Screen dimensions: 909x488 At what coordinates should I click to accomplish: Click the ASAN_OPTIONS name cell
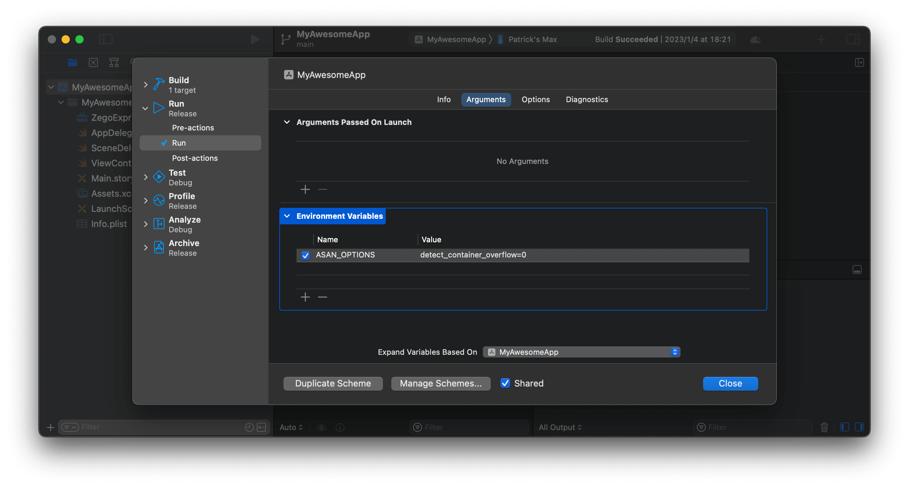[345, 255]
